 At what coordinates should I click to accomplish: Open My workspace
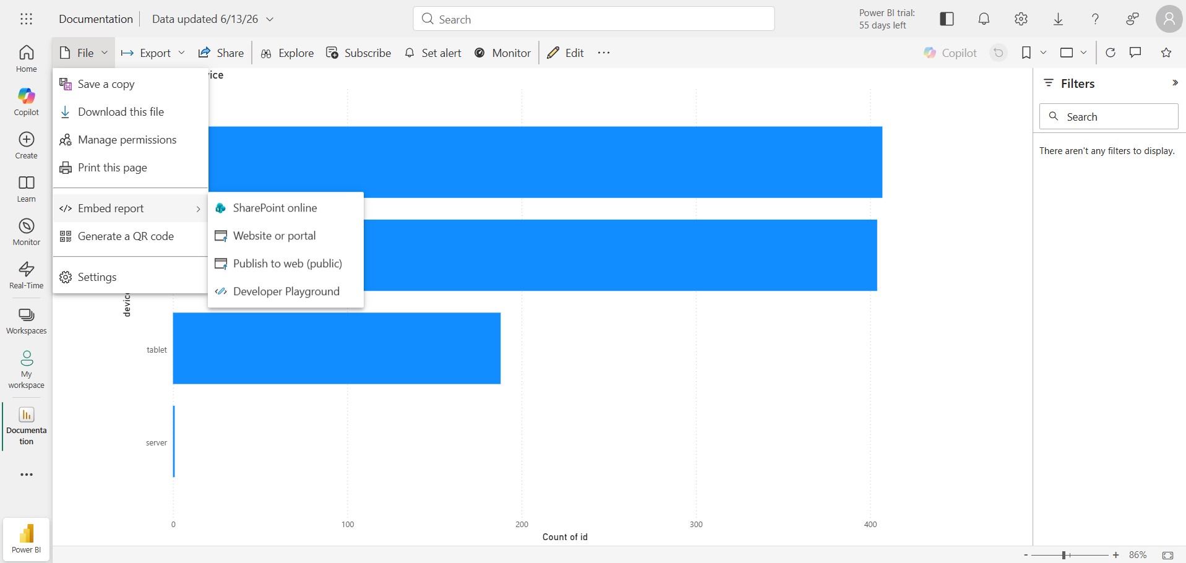coord(26,369)
